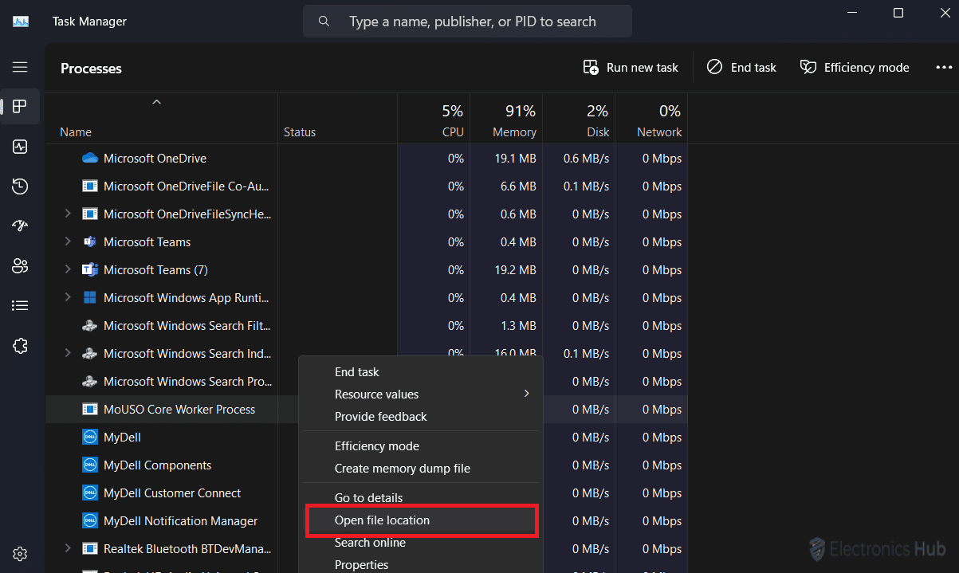This screenshot has width=959, height=573.
Task: Open Task Manager settings gear
Action: pos(20,554)
